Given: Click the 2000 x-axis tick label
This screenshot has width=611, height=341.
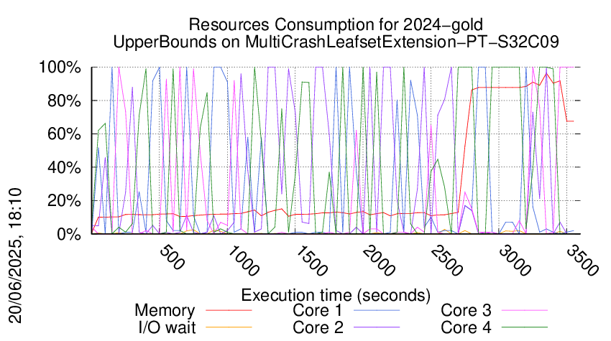Looking at the screenshot, I should (378, 261).
